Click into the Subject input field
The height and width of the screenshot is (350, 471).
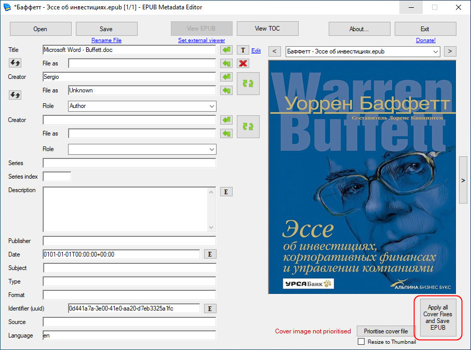point(129,268)
